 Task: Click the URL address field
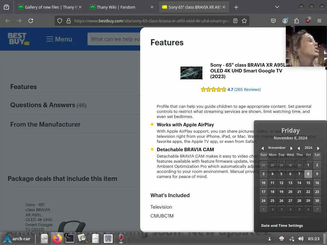tap(152, 21)
